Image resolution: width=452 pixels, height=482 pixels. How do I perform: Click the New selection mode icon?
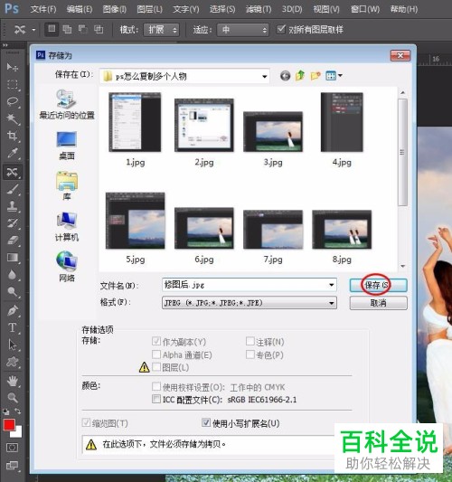point(52,30)
